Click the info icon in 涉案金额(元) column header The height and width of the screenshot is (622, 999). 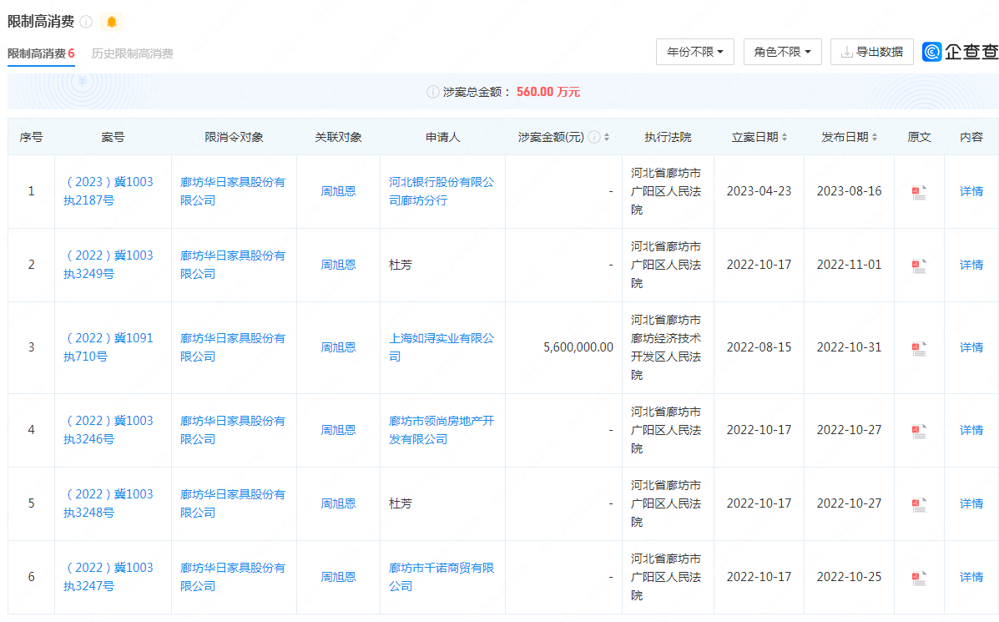[x=593, y=137]
